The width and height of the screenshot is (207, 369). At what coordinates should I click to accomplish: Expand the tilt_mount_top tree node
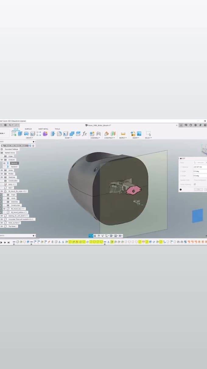point(1,209)
